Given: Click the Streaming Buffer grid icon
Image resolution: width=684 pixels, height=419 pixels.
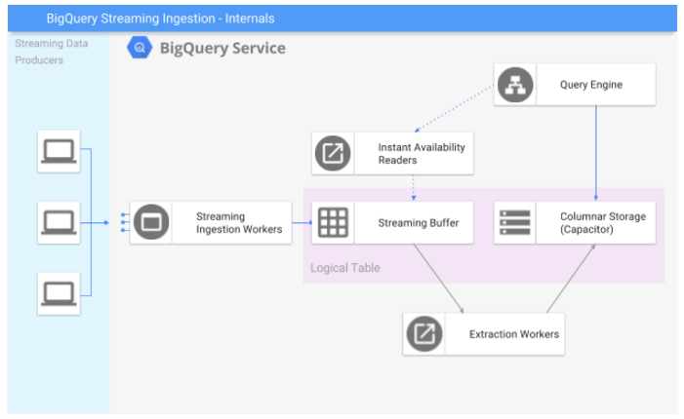Looking at the screenshot, I should pyautogui.click(x=333, y=222).
